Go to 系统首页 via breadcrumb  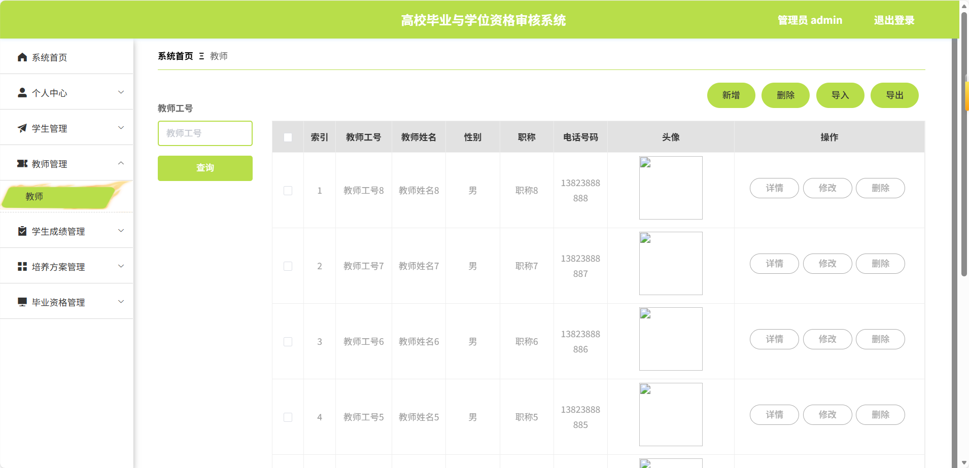pyautogui.click(x=175, y=56)
